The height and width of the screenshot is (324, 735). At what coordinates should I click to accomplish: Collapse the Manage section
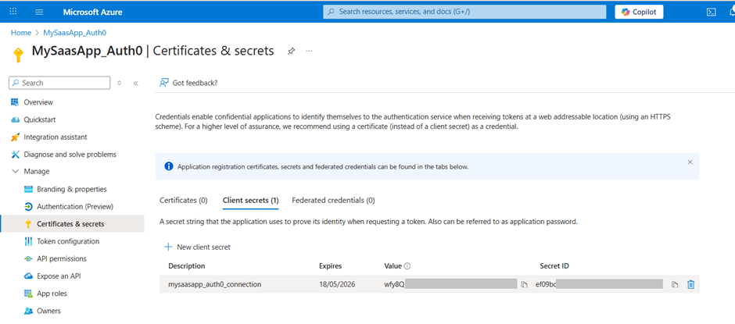pyautogui.click(x=16, y=172)
